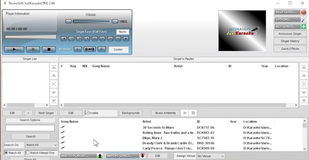
Task: Move playlist song to the bottom
Action: pyautogui.click(x=304, y=101)
